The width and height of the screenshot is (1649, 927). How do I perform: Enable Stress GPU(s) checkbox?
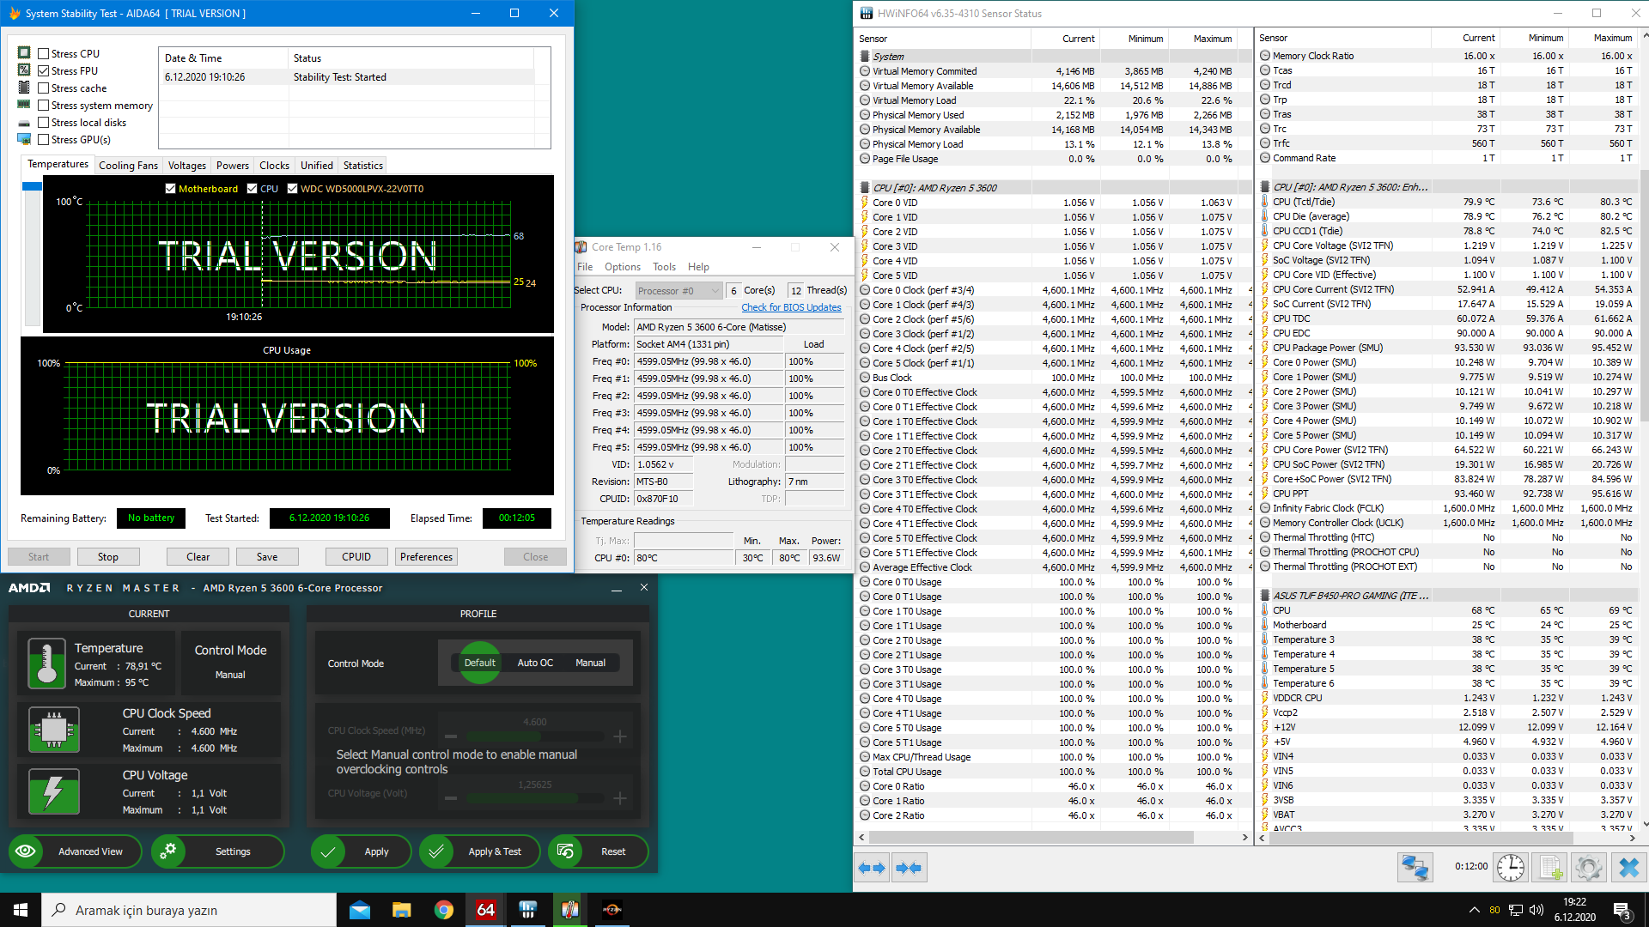click(44, 140)
